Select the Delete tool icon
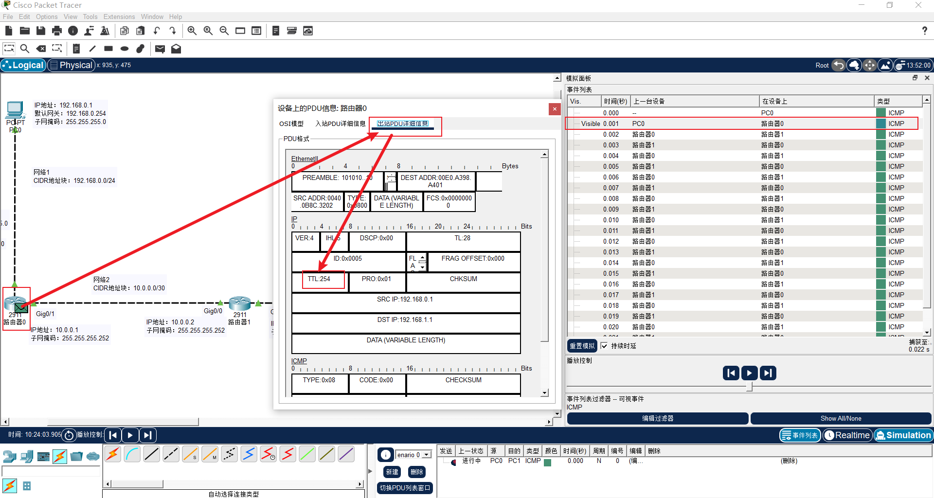The width and height of the screenshot is (934, 498). 41,49
